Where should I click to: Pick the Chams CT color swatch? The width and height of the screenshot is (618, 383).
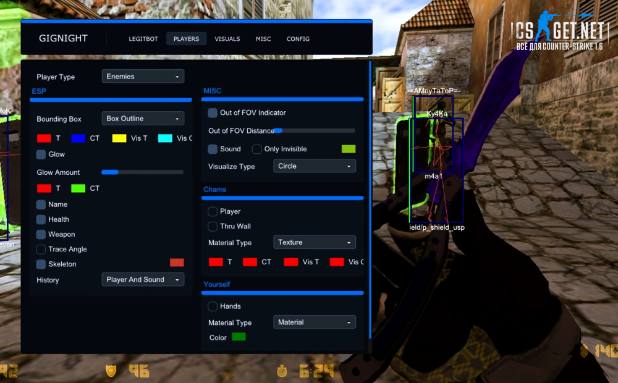[250, 262]
